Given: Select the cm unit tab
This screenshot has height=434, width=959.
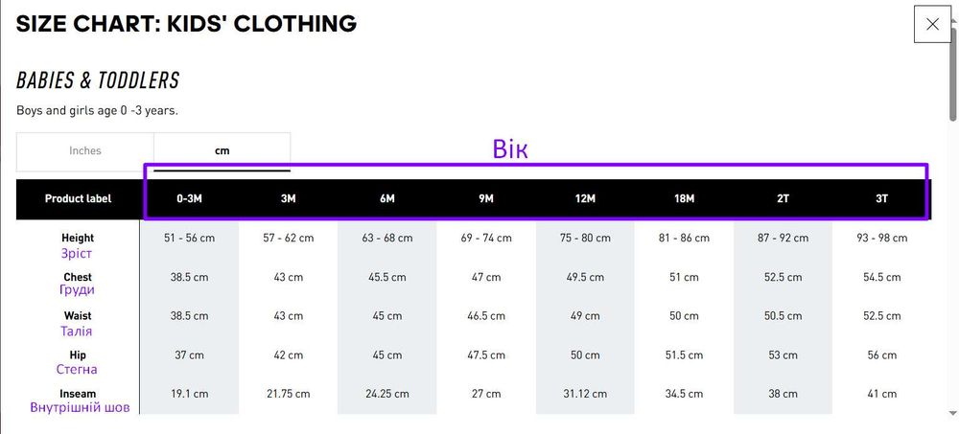Looking at the screenshot, I should click(222, 150).
